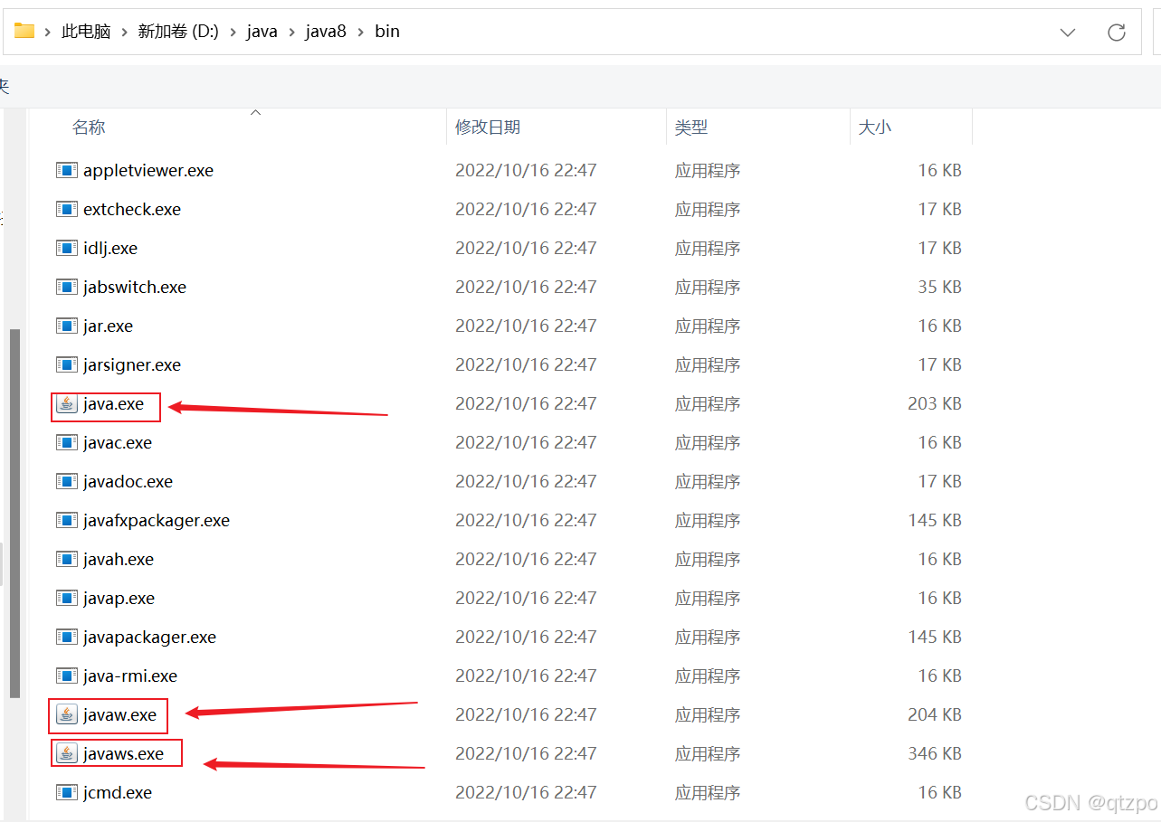The height and width of the screenshot is (822, 1161).
Task: Click the javafxpackager.exe file icon
Action: coord(66,520)
